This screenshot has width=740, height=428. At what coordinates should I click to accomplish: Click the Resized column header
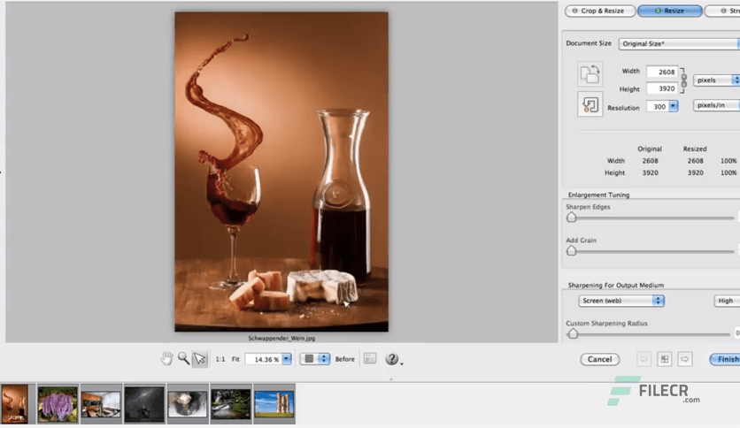click(695, 149)
